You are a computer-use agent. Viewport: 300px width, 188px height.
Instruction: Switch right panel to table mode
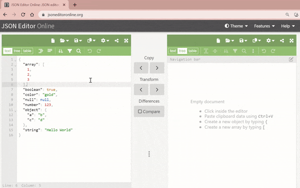click(192, 51)
